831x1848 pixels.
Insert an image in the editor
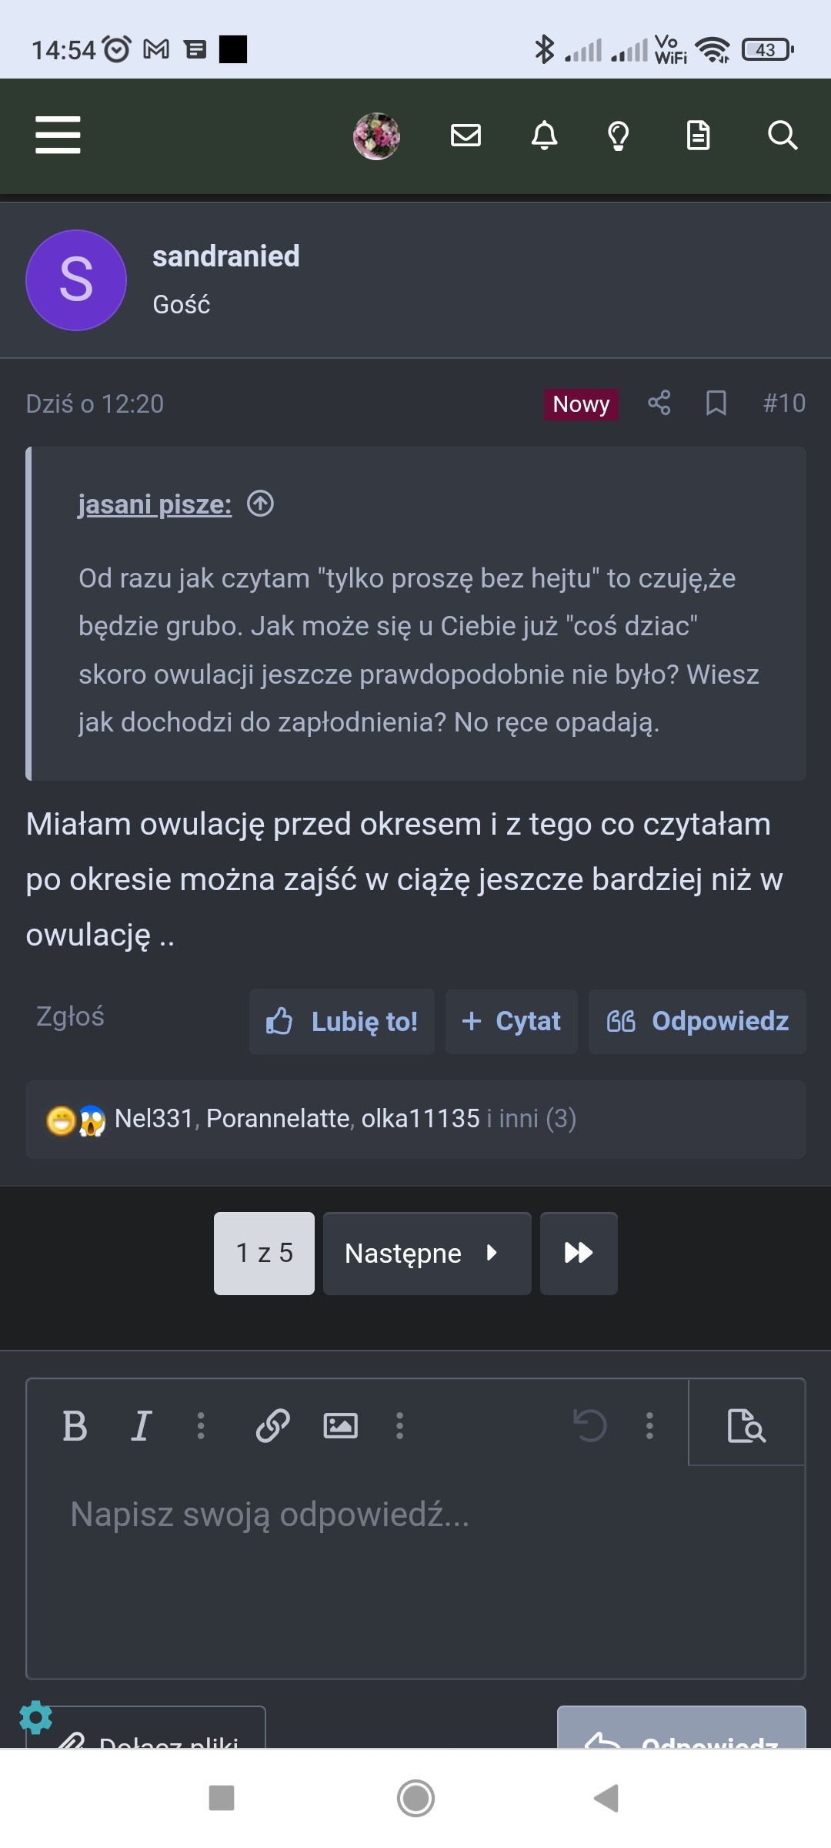(340, 1425)
